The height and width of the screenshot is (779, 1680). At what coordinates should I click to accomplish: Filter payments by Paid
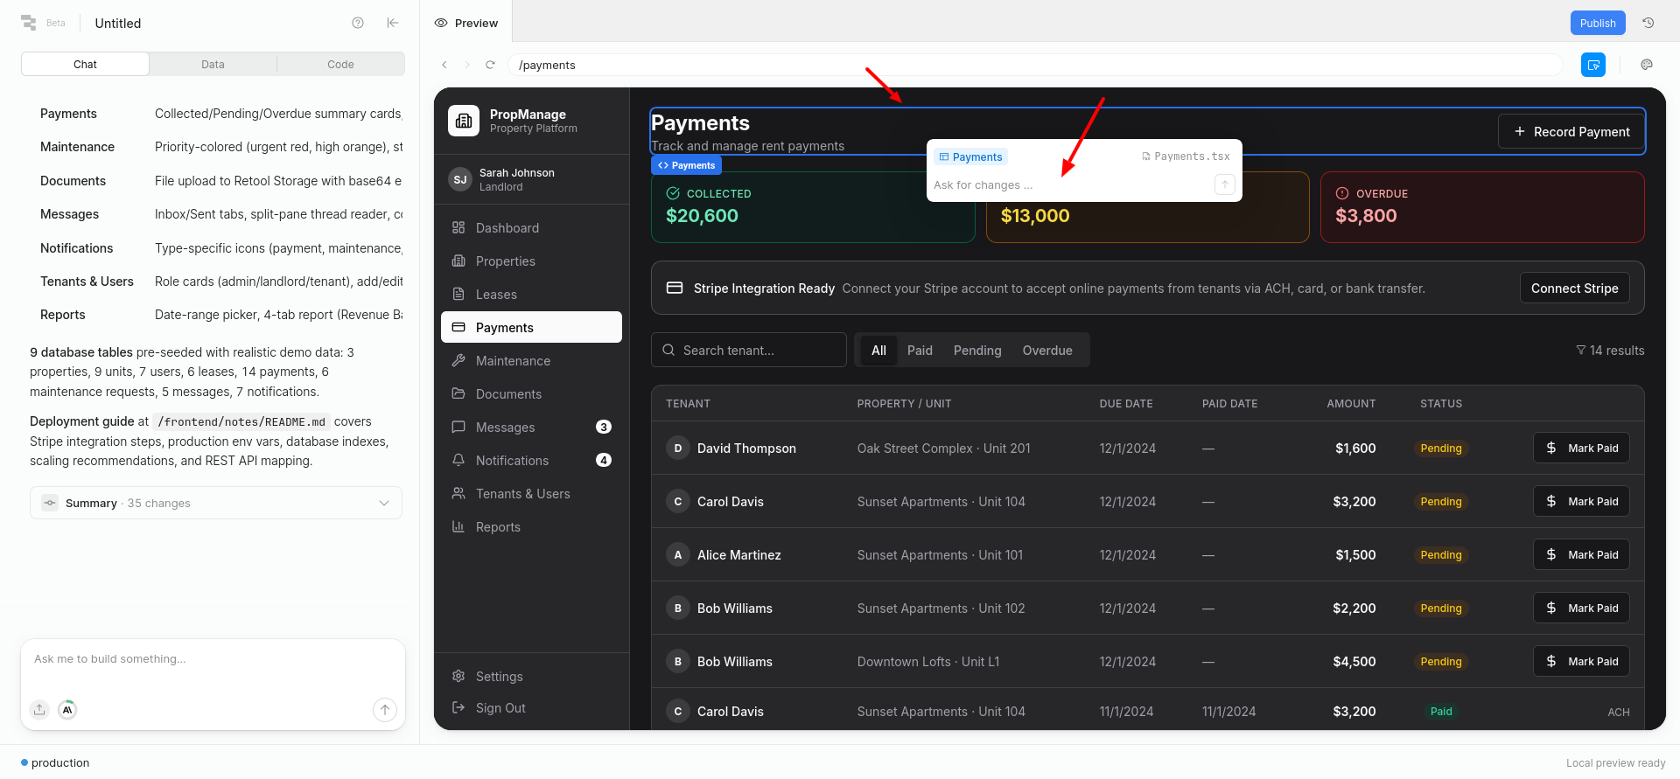coord(920,350)
